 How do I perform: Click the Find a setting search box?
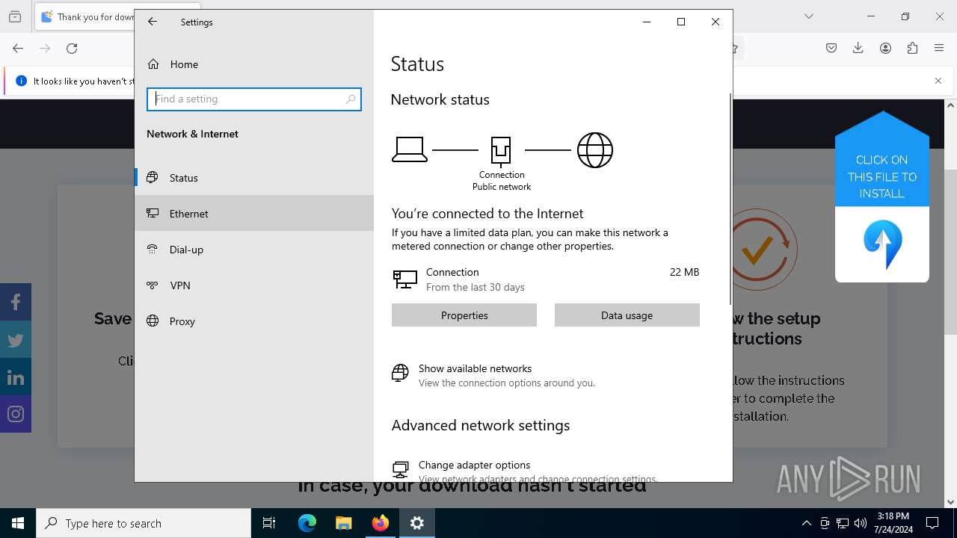254,99
